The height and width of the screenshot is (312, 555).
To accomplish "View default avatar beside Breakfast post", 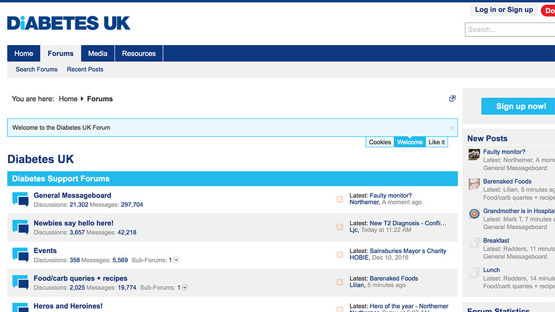I will click(x=474, y=243).
